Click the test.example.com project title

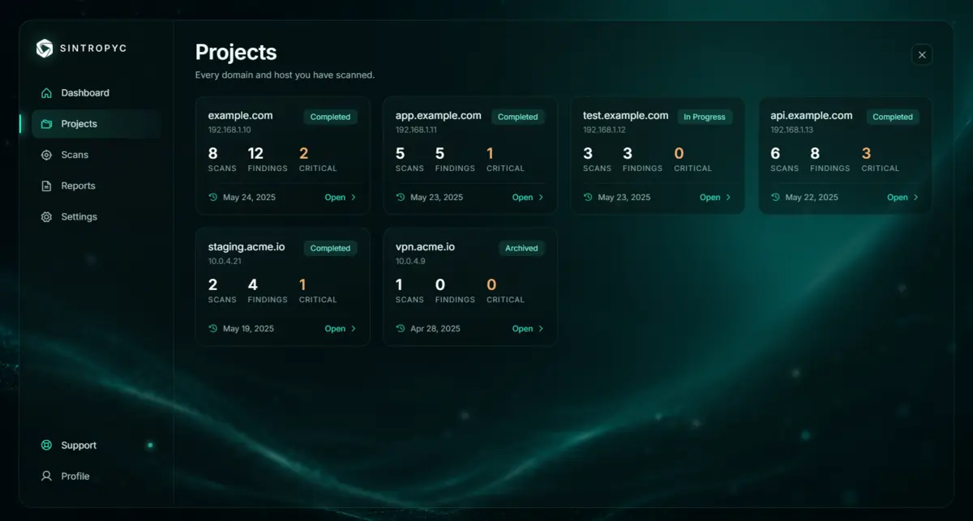[x=626, y=115]
